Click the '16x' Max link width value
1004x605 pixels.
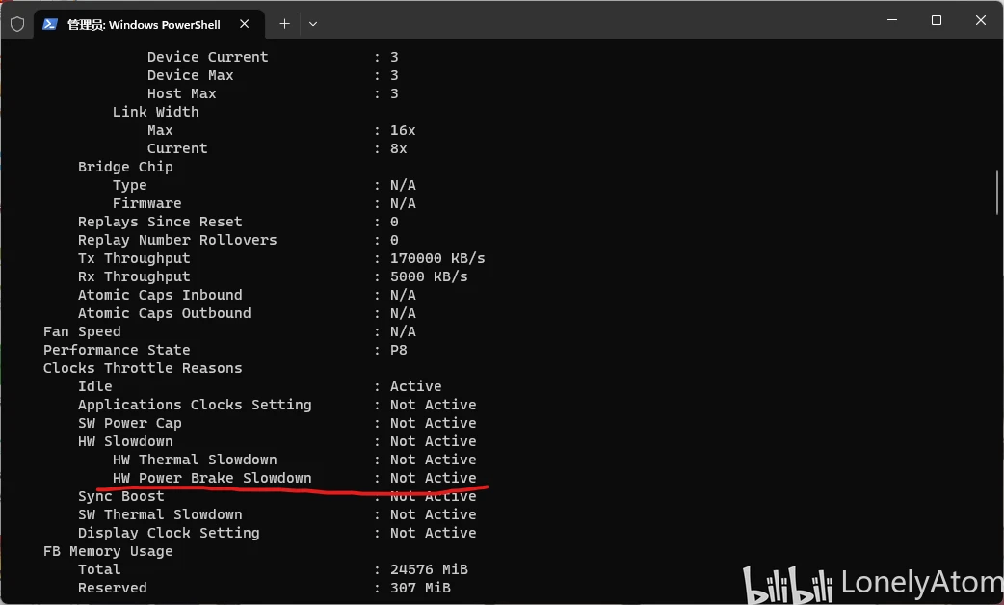[403, 131]
